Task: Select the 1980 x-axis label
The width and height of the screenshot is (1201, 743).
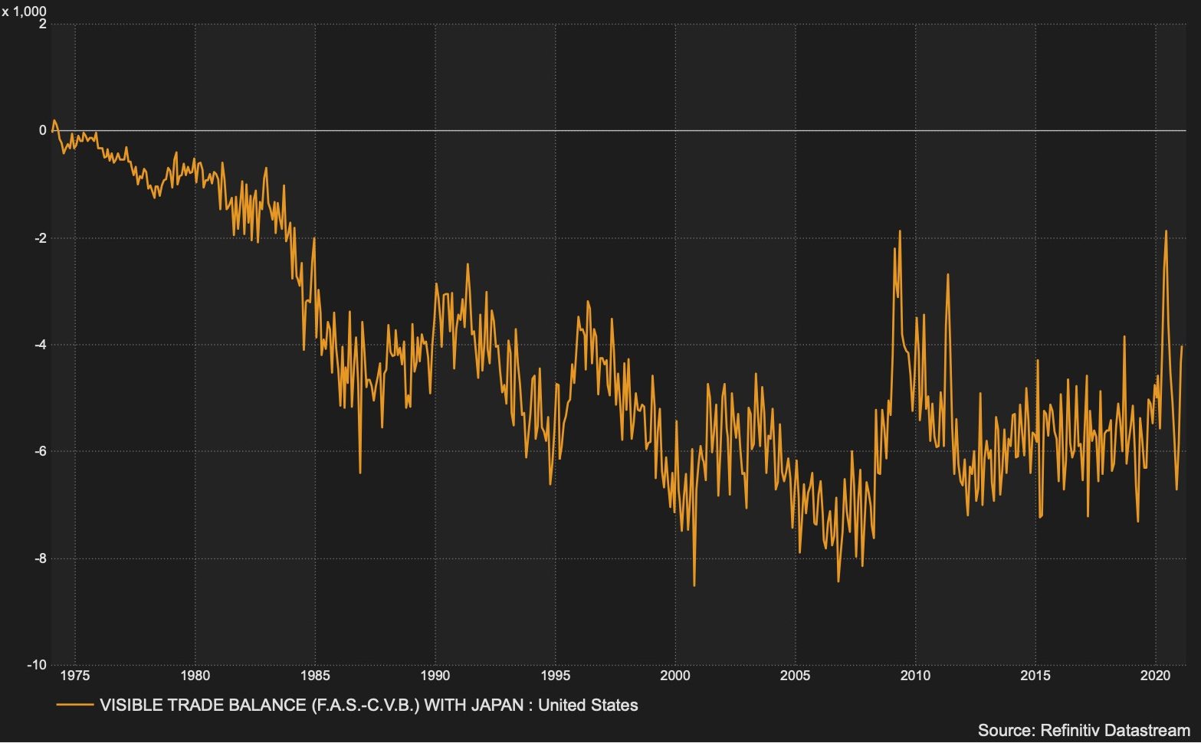Action: tap(195, 676)
